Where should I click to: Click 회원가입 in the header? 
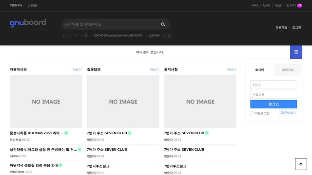pos(281,28)
